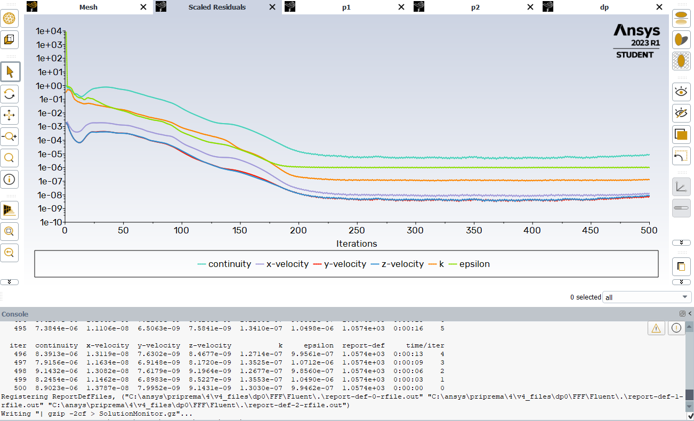Toggle the checkmark box under console scrollbar
The width and height of the screenshot is (694, 421).
[690, 416]
